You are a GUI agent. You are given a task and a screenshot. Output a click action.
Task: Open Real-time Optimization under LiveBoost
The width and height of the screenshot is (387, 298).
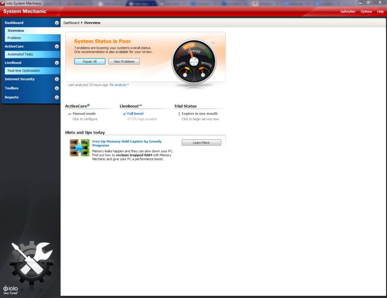tap(24, 71)
